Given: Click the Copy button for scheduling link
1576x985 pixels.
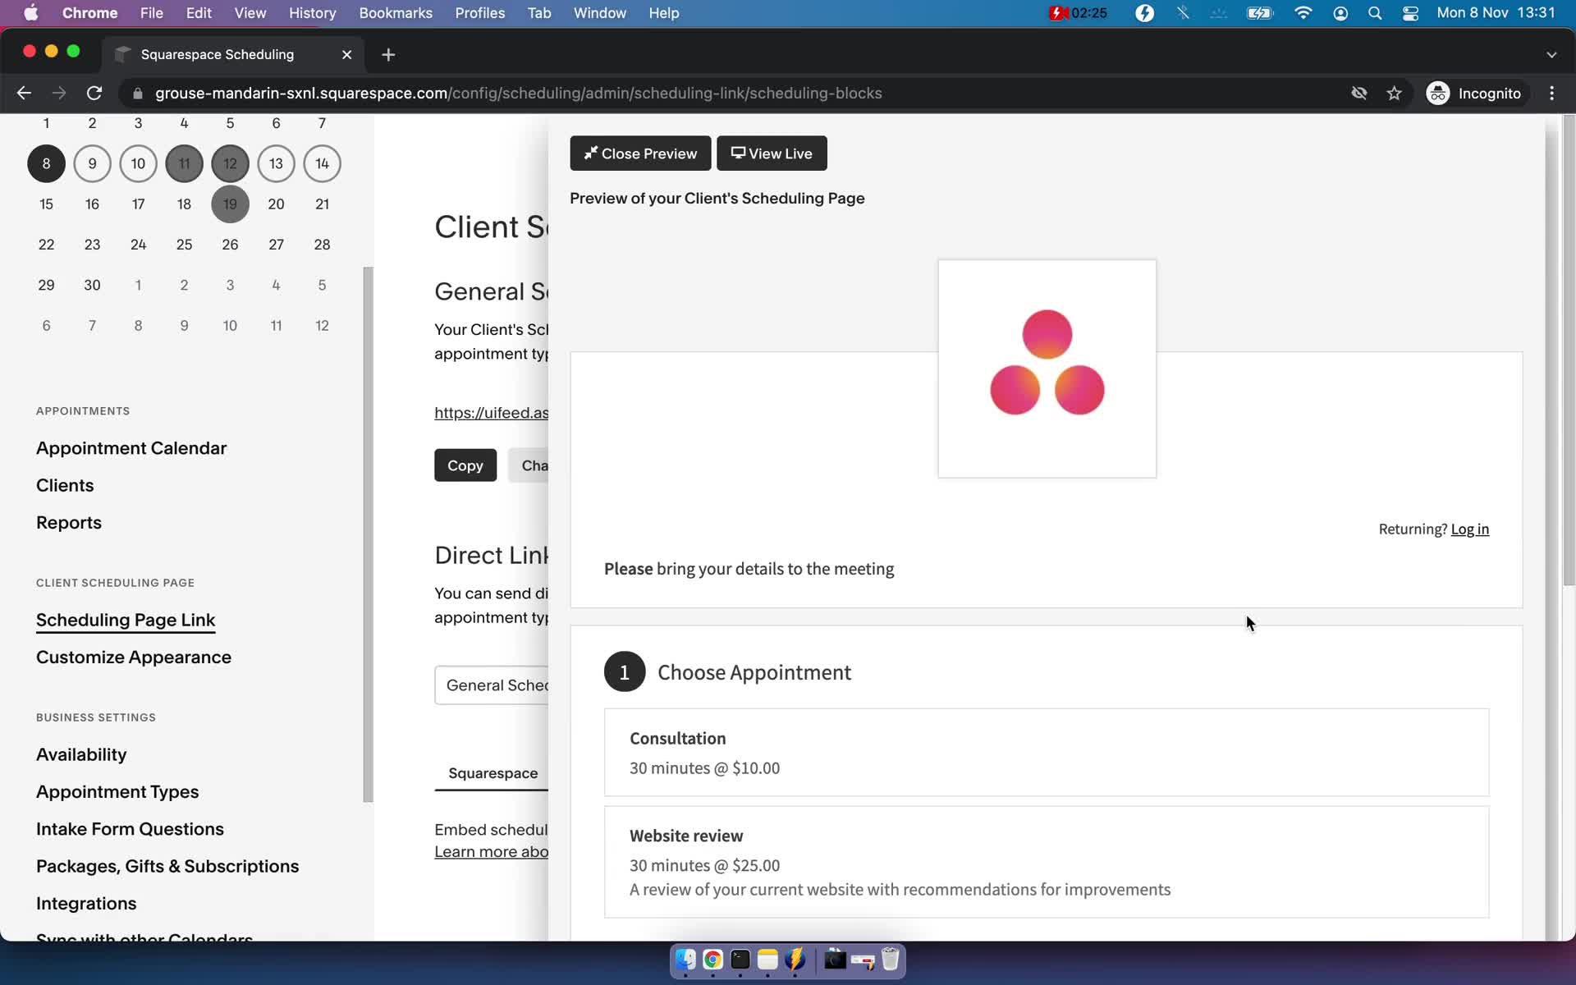Looking at the screenshot, I should tap(465, 465).
